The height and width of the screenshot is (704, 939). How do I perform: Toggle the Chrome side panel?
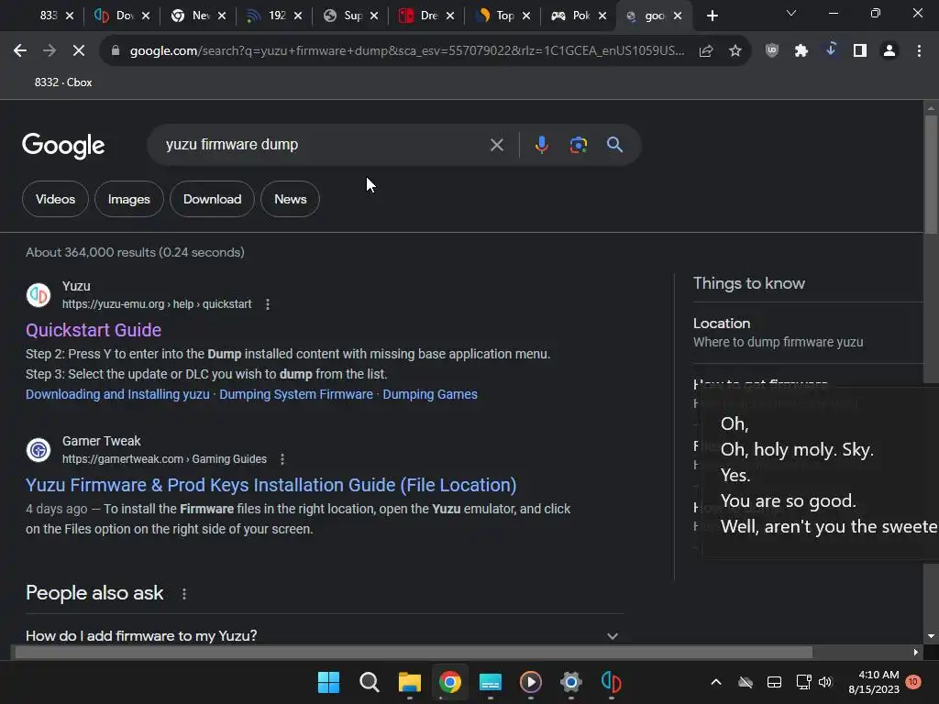(860, 51)
